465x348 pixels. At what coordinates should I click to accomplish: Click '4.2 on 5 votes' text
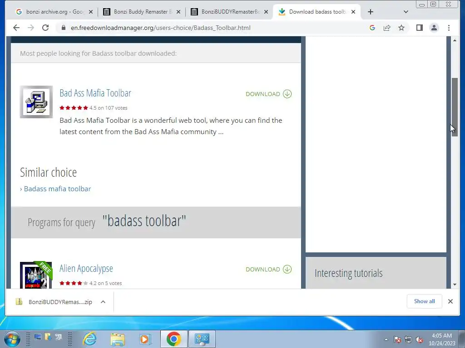[105, 283]
